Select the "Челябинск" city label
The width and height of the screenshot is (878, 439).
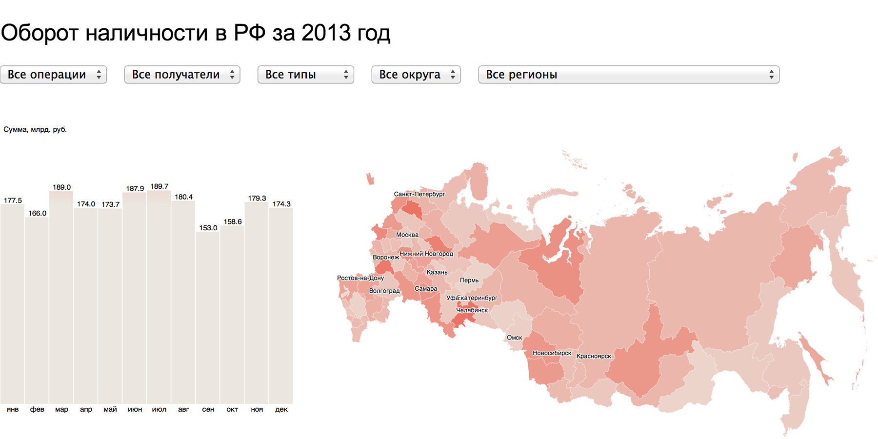click(x=472, y=310)
